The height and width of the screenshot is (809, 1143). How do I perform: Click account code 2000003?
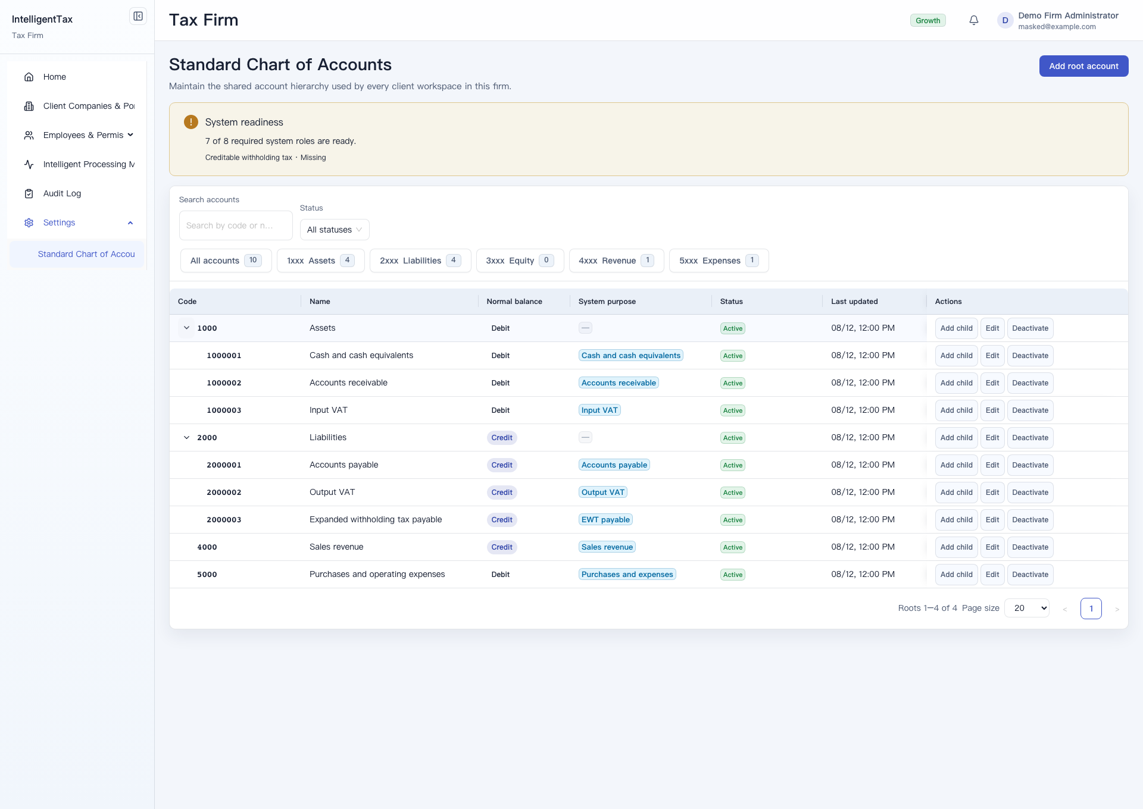[224, 520]
